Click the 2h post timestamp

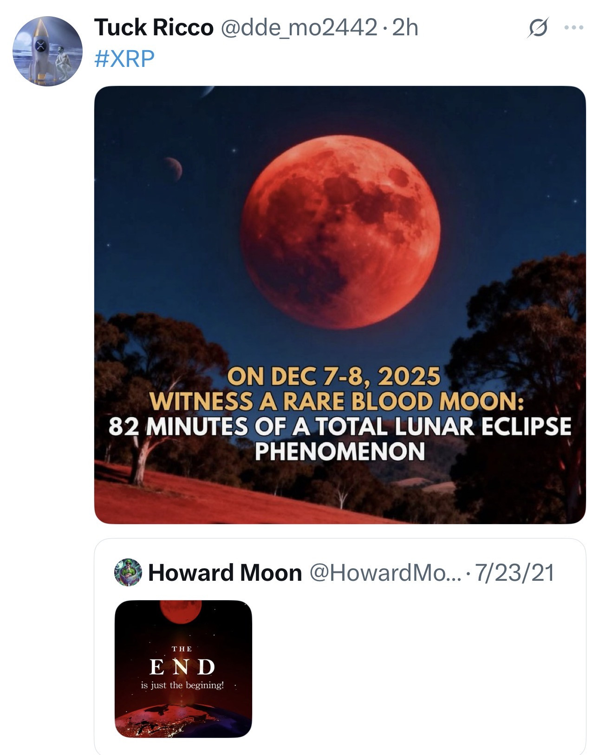coord(405,28)
